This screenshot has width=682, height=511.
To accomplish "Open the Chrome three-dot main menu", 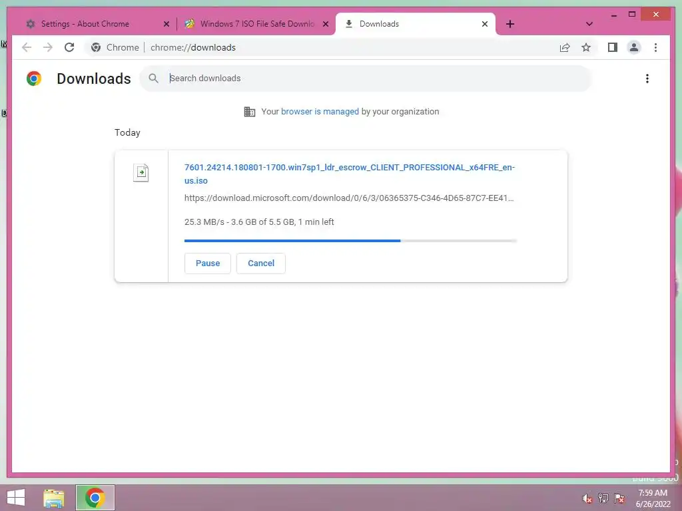I will click(655, 47).
